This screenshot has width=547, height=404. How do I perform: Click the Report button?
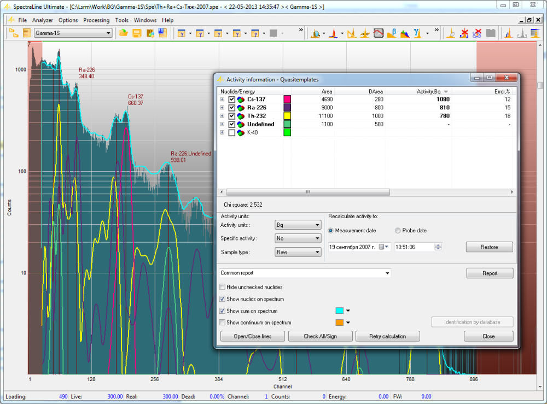pos(490,273)
